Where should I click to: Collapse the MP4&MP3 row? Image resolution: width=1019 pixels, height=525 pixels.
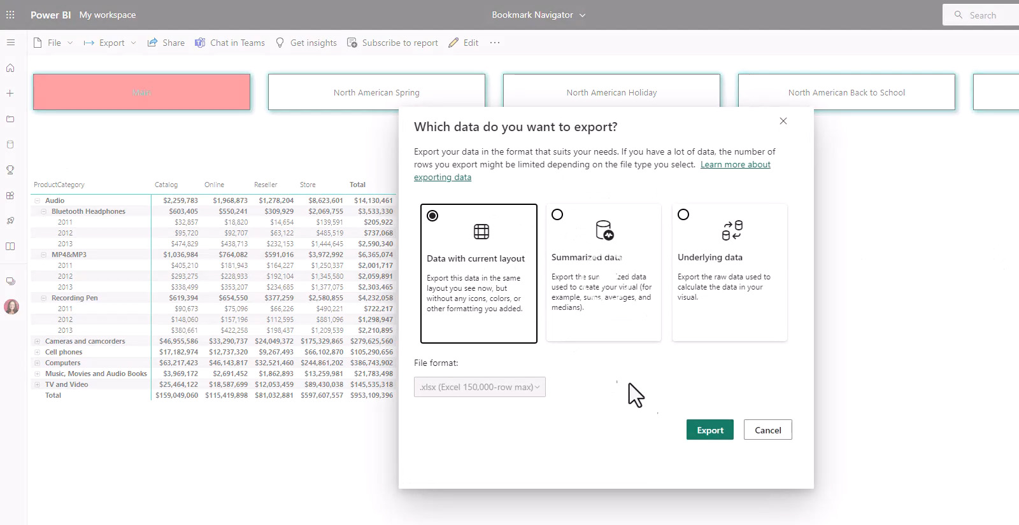[44, 255]
